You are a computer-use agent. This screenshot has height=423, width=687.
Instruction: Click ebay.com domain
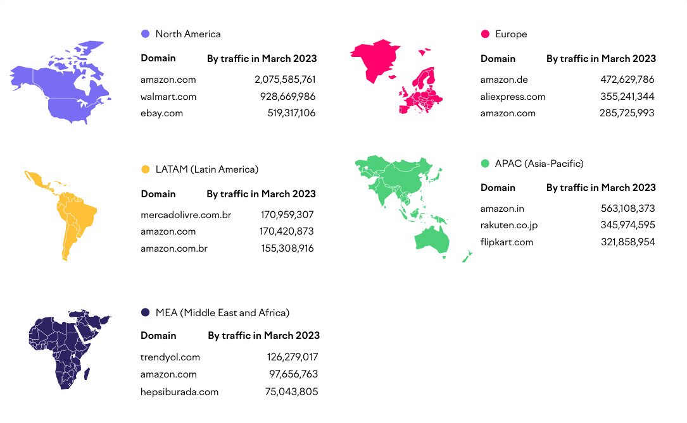[161, 113]
